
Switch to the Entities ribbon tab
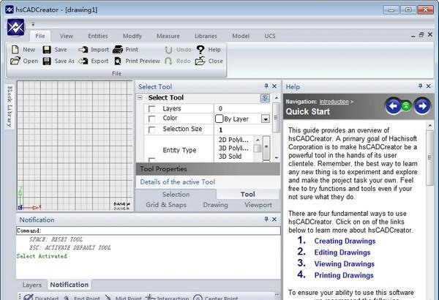coord(98,36)
